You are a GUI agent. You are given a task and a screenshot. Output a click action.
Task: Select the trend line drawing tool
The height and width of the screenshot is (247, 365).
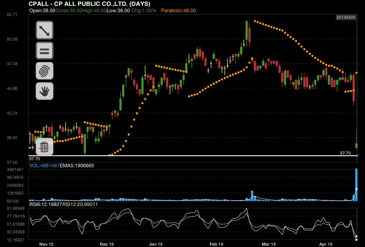pos(45,30)
